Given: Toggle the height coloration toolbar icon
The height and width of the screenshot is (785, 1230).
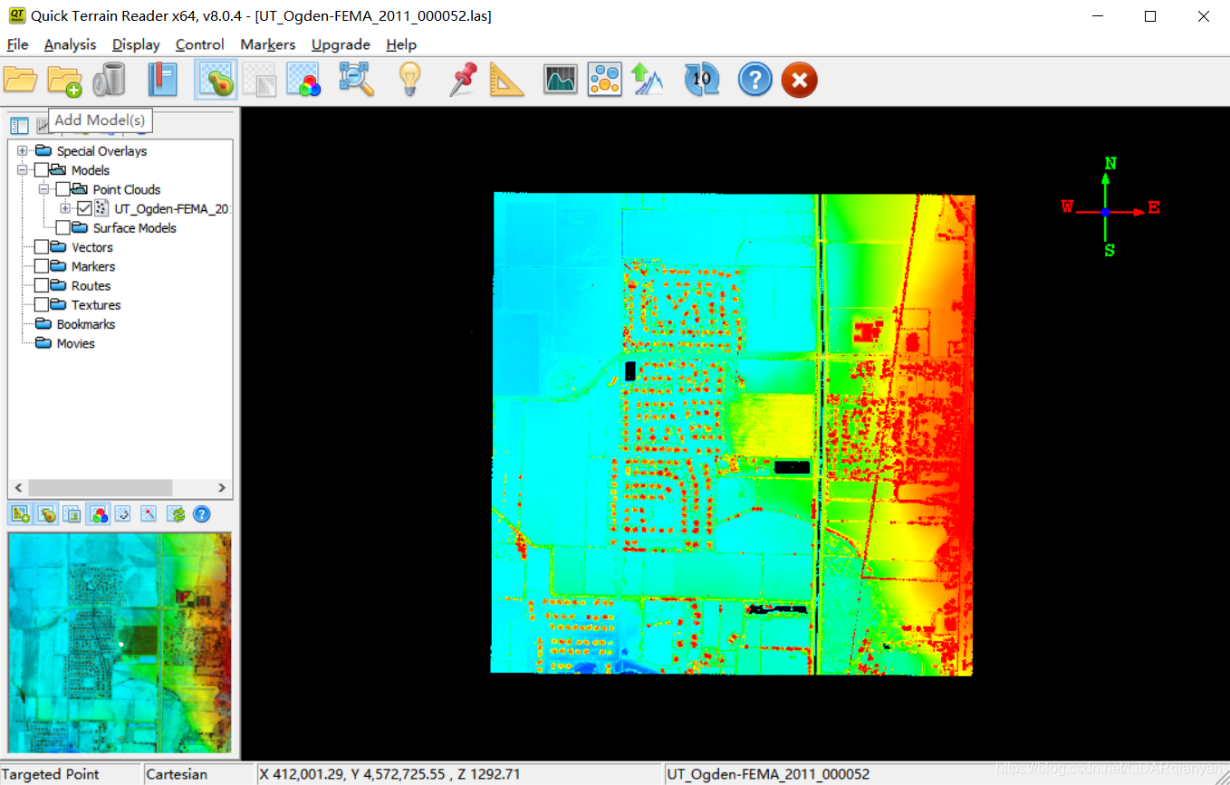Looking at the screenshot, I should click(216, 80).
